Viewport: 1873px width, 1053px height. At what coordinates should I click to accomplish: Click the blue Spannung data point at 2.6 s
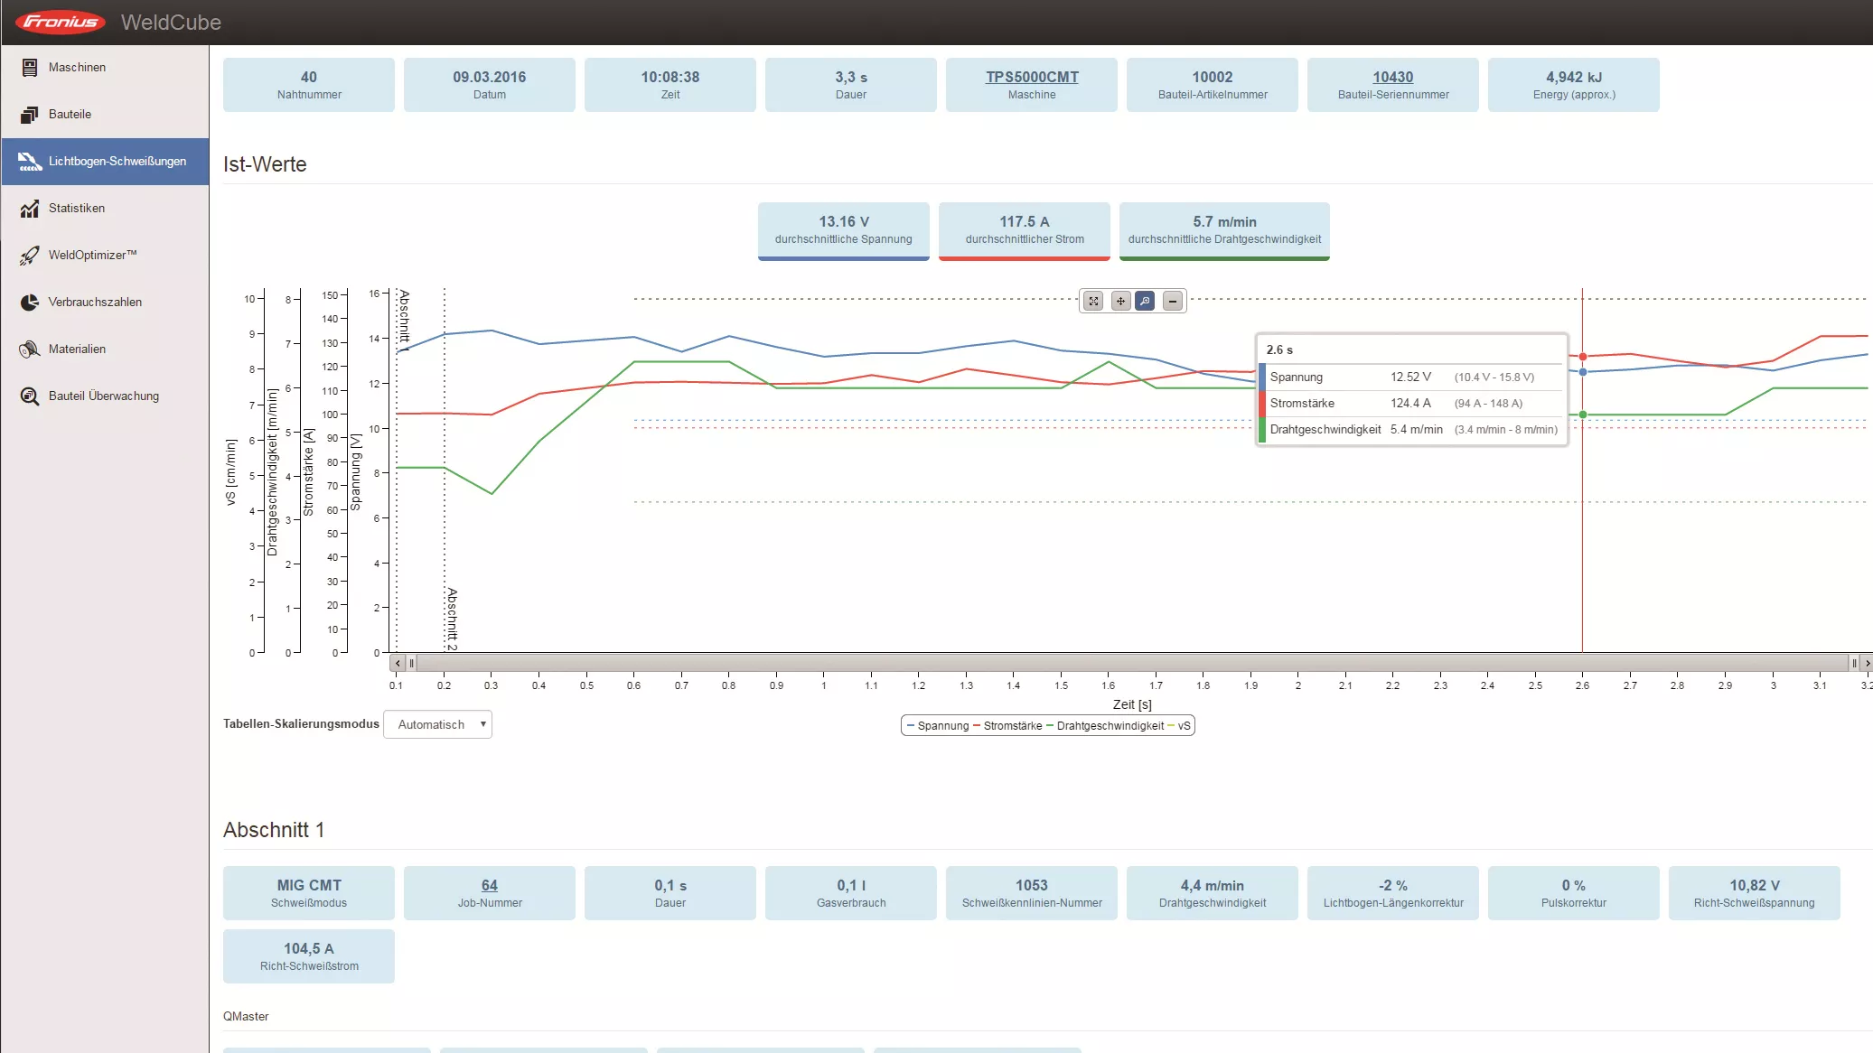1583,372
